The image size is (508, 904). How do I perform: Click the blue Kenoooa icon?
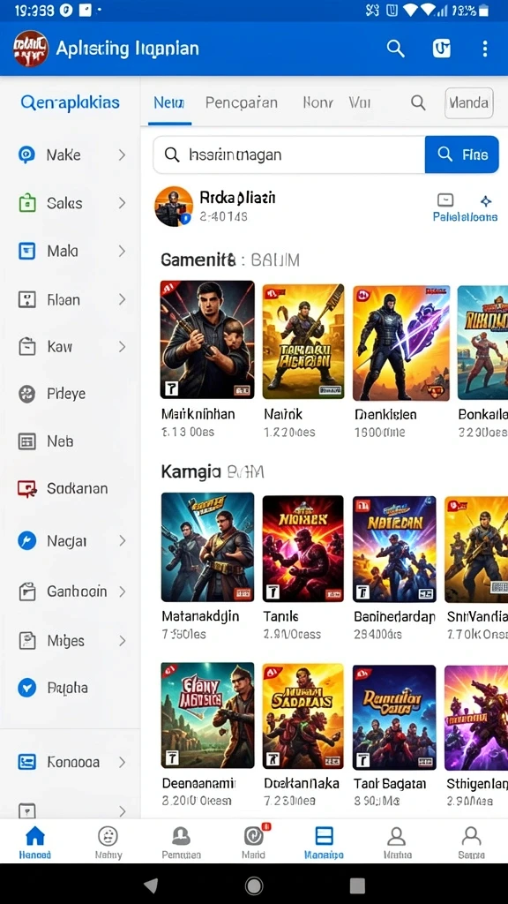[x=27, y=762]
